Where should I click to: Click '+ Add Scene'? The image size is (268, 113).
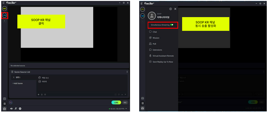18,83
